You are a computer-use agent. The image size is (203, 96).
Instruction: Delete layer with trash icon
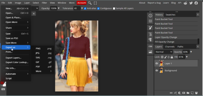[x=196, y=93]
